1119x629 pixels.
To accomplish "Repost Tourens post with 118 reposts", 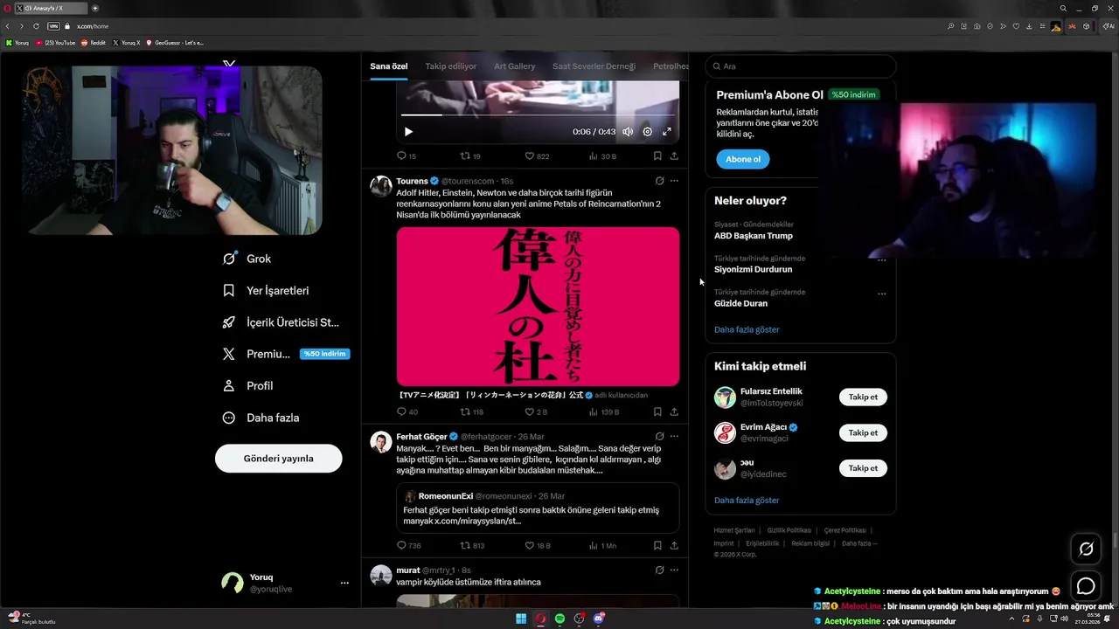I will pyautogui.click(x=472, y=411).
